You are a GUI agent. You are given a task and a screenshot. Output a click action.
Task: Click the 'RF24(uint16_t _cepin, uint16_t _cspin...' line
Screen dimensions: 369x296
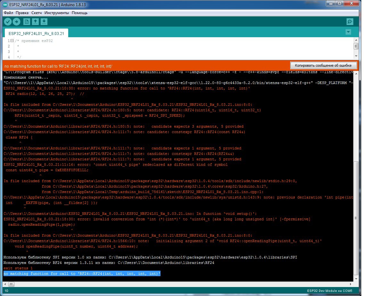100,116
